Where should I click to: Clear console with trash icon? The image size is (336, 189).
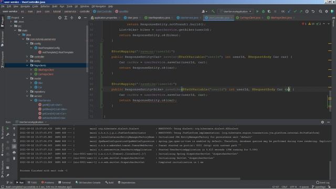[14, 159]
